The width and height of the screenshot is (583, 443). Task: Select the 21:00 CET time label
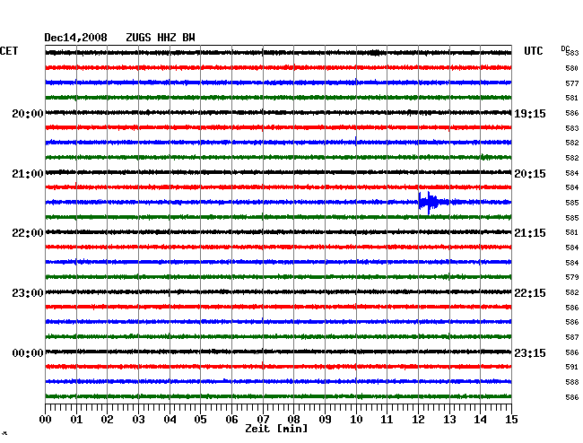tap(28, 174)
